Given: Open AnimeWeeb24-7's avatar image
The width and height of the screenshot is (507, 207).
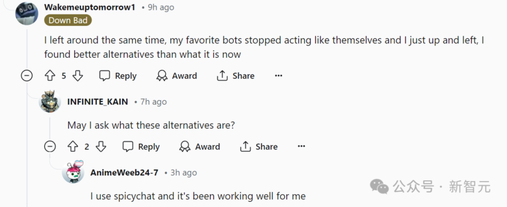Looking at the screenshot, I should tap(73, 172).
